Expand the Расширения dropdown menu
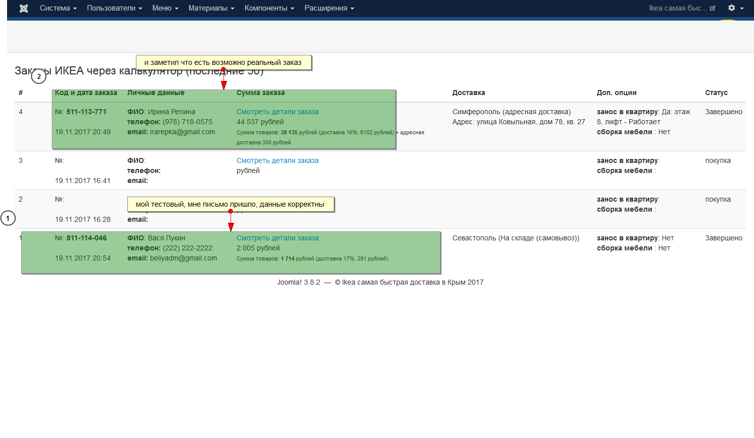The height and width of the screenshot is (438, 754). point(329,8)
